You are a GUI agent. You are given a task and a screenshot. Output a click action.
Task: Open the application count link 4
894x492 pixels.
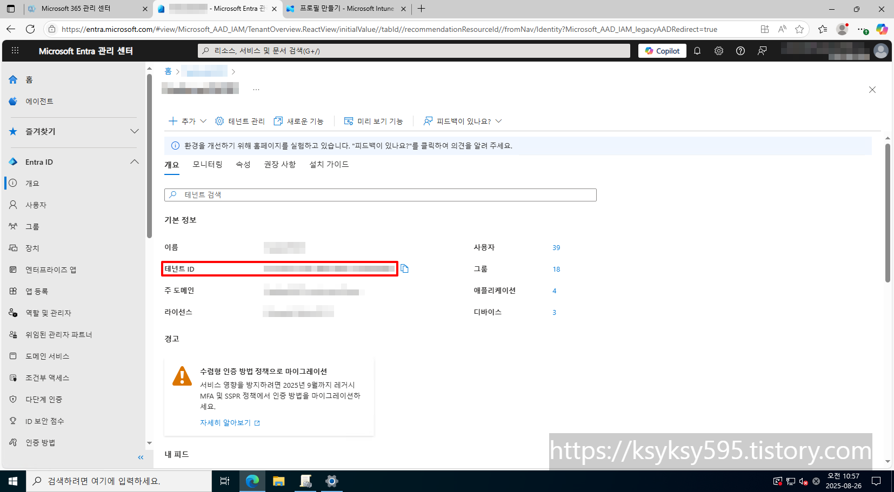tap(554, 291)
